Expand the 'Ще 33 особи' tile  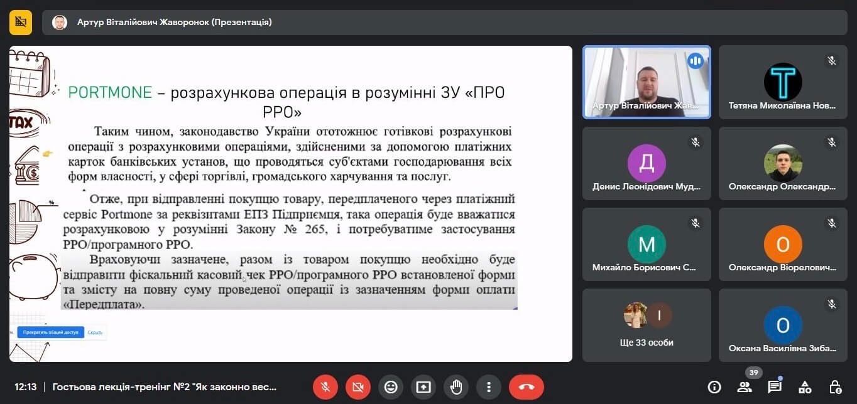coord(647,325)
